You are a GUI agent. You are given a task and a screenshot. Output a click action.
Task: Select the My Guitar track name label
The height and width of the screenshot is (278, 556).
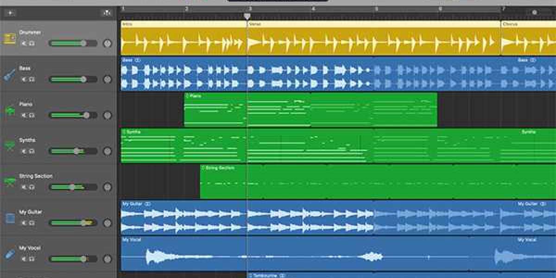[31, 212]
